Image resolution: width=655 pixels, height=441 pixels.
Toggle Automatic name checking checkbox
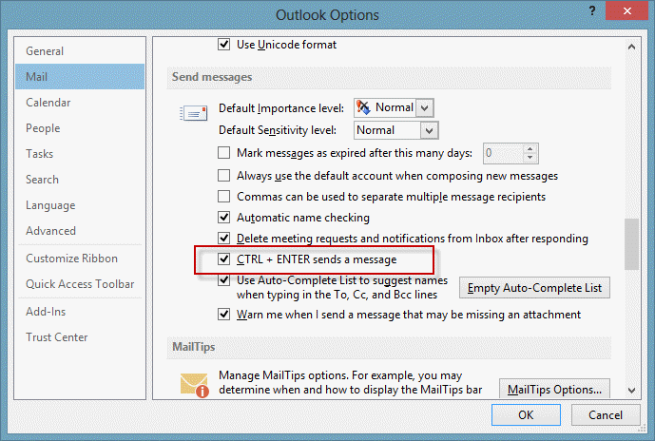(x=224, y=217)
